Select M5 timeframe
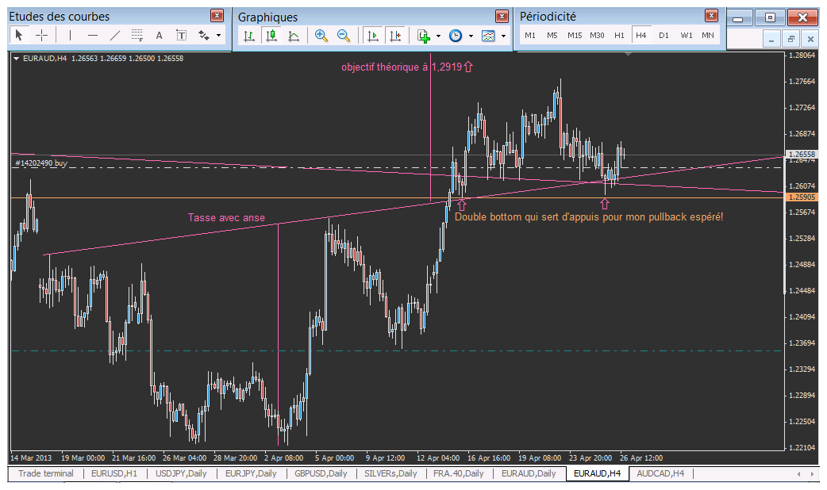 pyautogui.click(x=552, y=36)
